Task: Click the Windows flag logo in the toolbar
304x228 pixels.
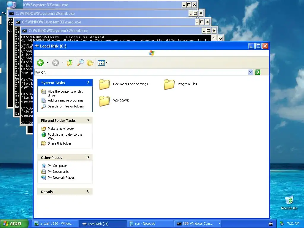Action: [x=152, y=53]
